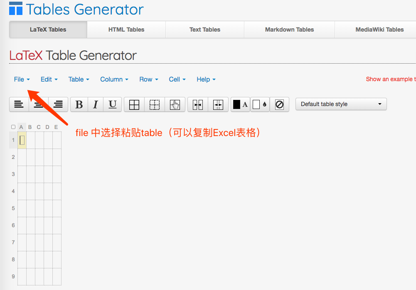Expand the Column dropdown menu

point(114,79)
